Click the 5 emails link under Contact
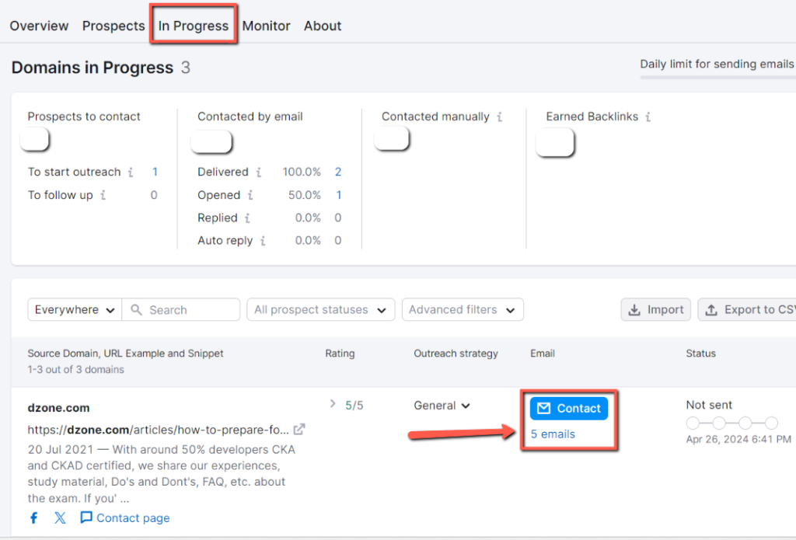796x540 pixels. [x=553, y=434]
